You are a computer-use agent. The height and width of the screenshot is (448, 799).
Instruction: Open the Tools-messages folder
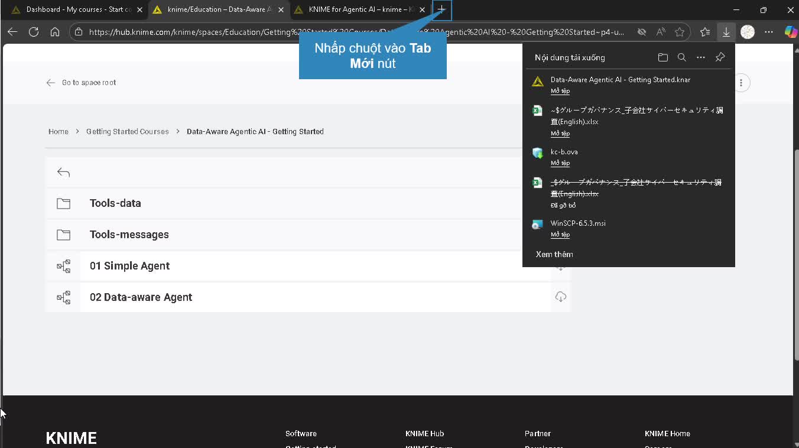(x=129, y=235)
